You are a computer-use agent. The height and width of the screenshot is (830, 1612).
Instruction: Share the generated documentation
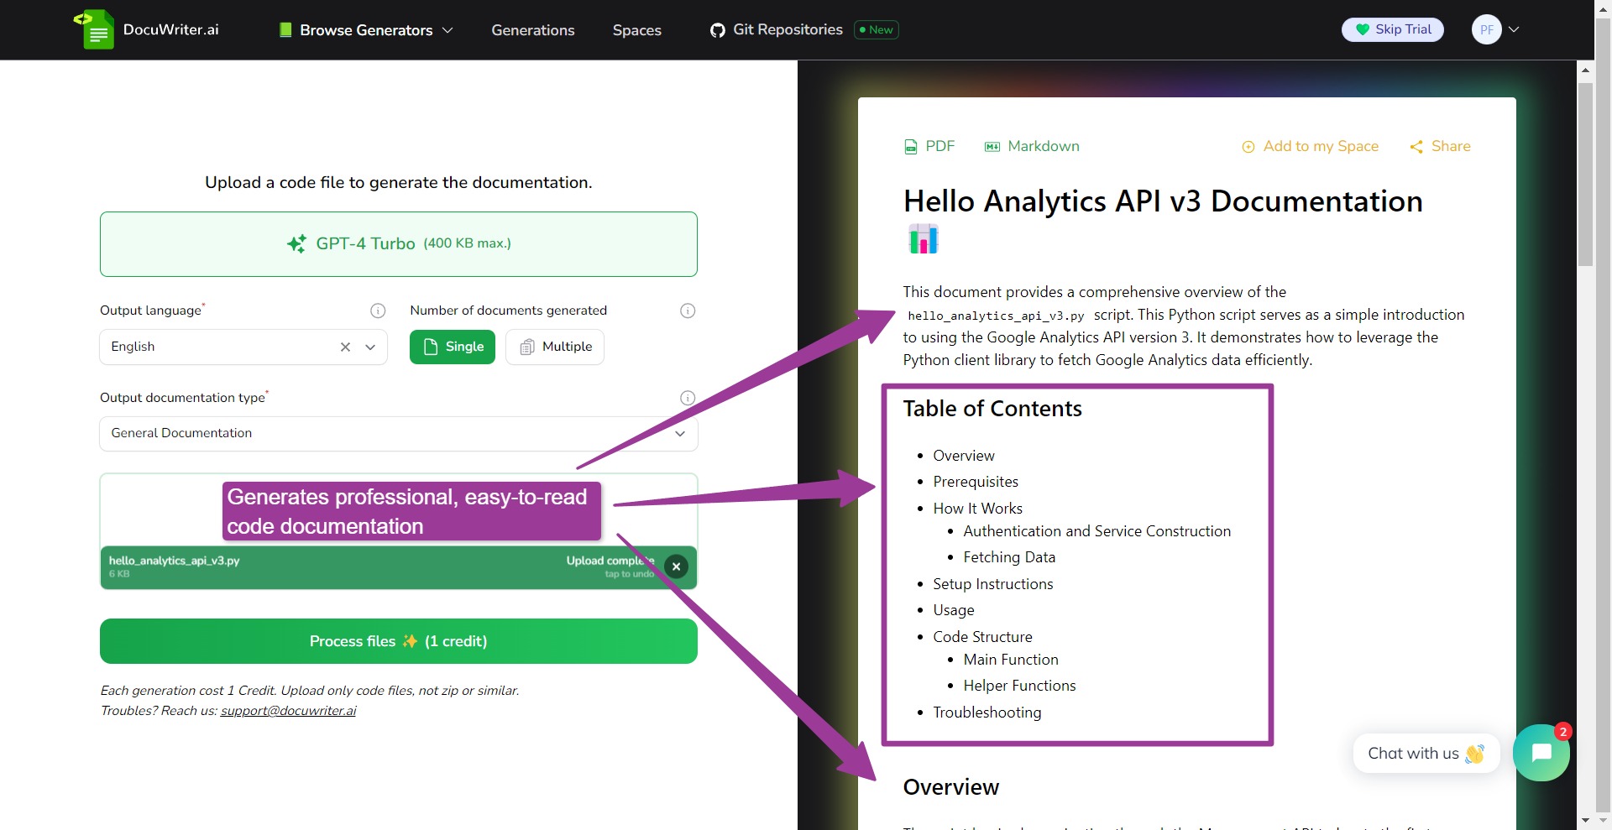(1441, 146)
